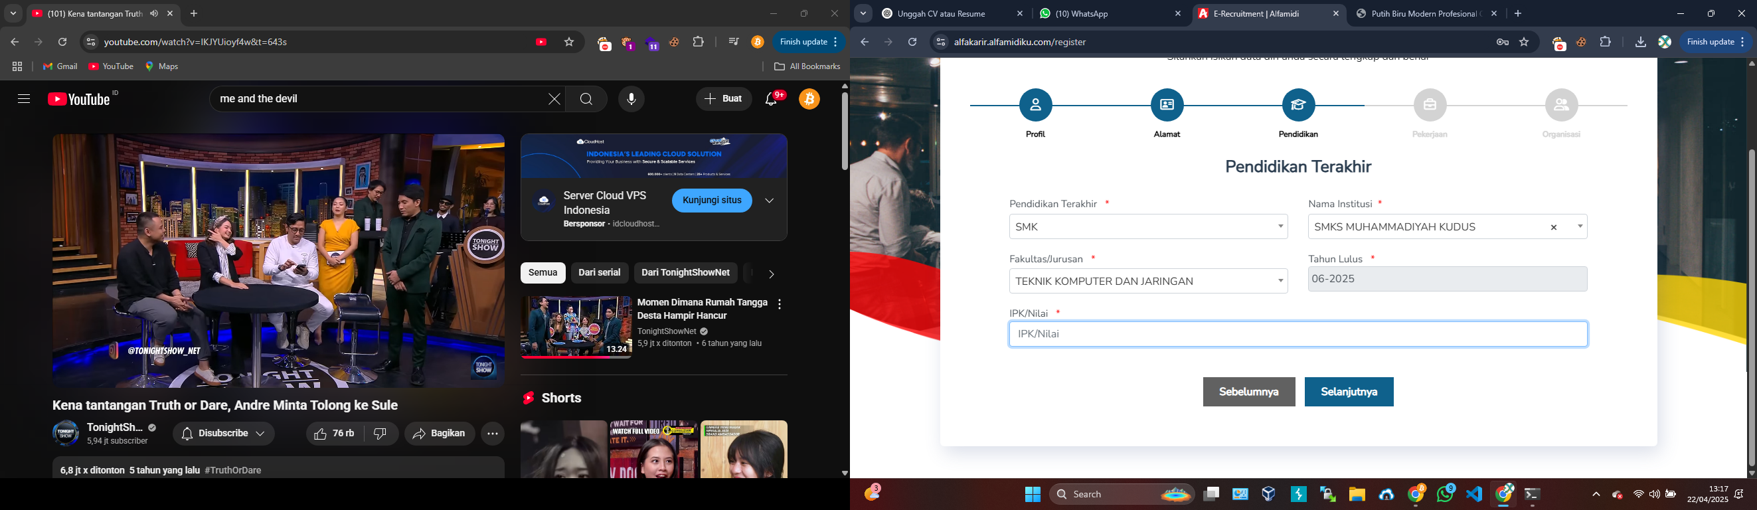Open extensions puzzle icon in left browser

699,42
